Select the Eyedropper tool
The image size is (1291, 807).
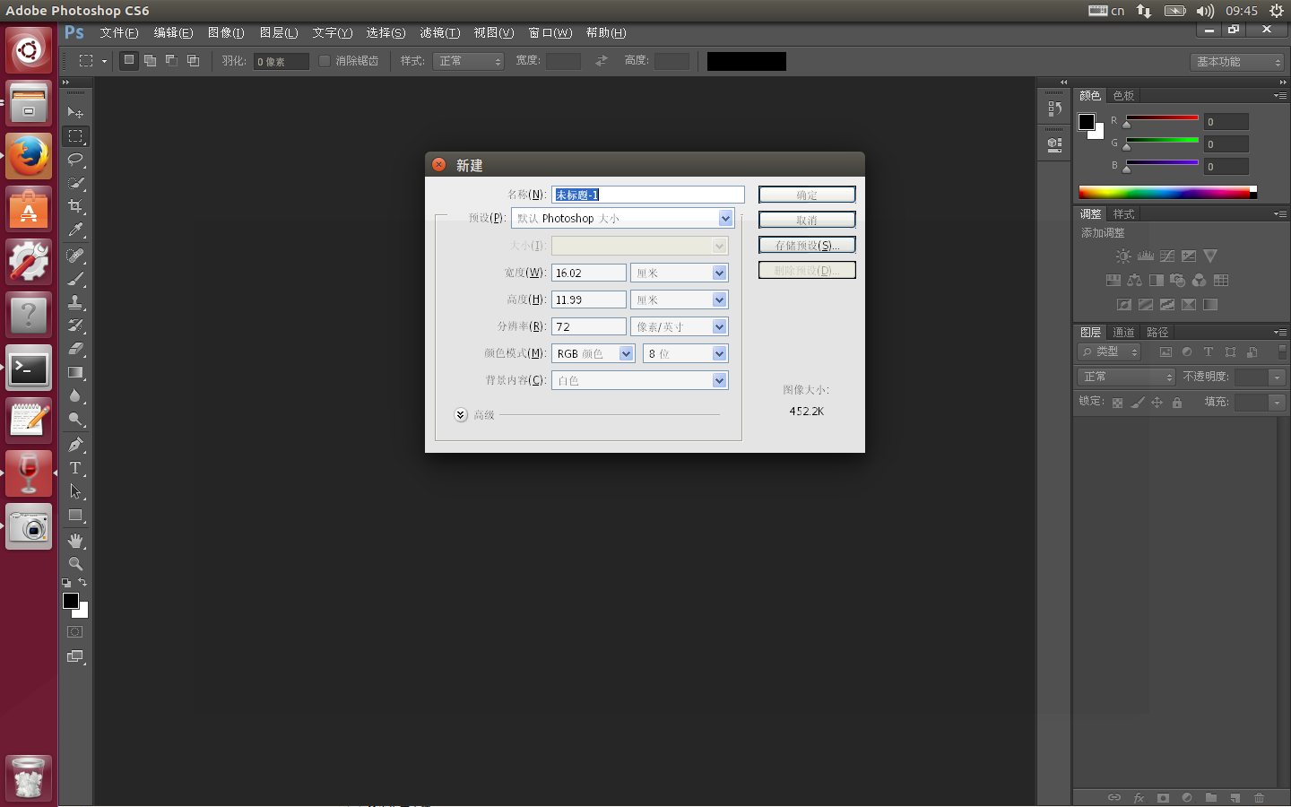pyautogui.click(x=75, y=230)
